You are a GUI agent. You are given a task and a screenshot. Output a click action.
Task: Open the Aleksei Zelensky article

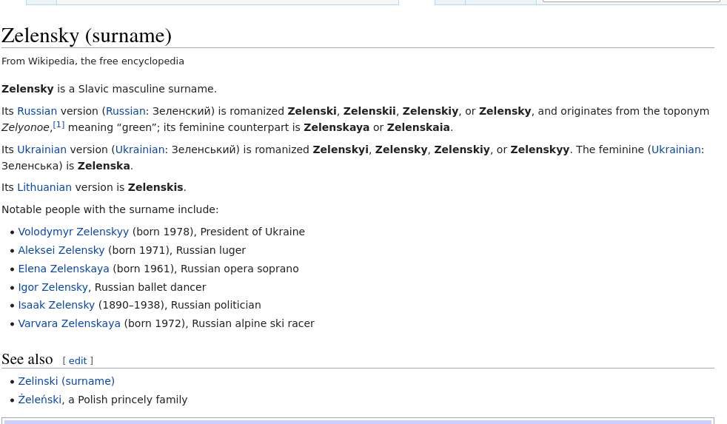pyautogui.click(x=61, y=250)
